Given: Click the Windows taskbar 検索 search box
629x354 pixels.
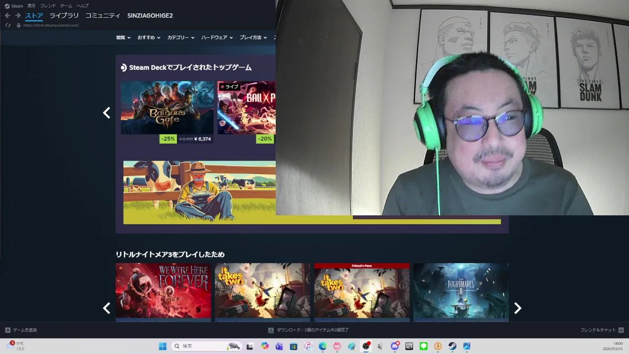Looking at the screenshot, I should pyautogui.click(x=206, y=346).
